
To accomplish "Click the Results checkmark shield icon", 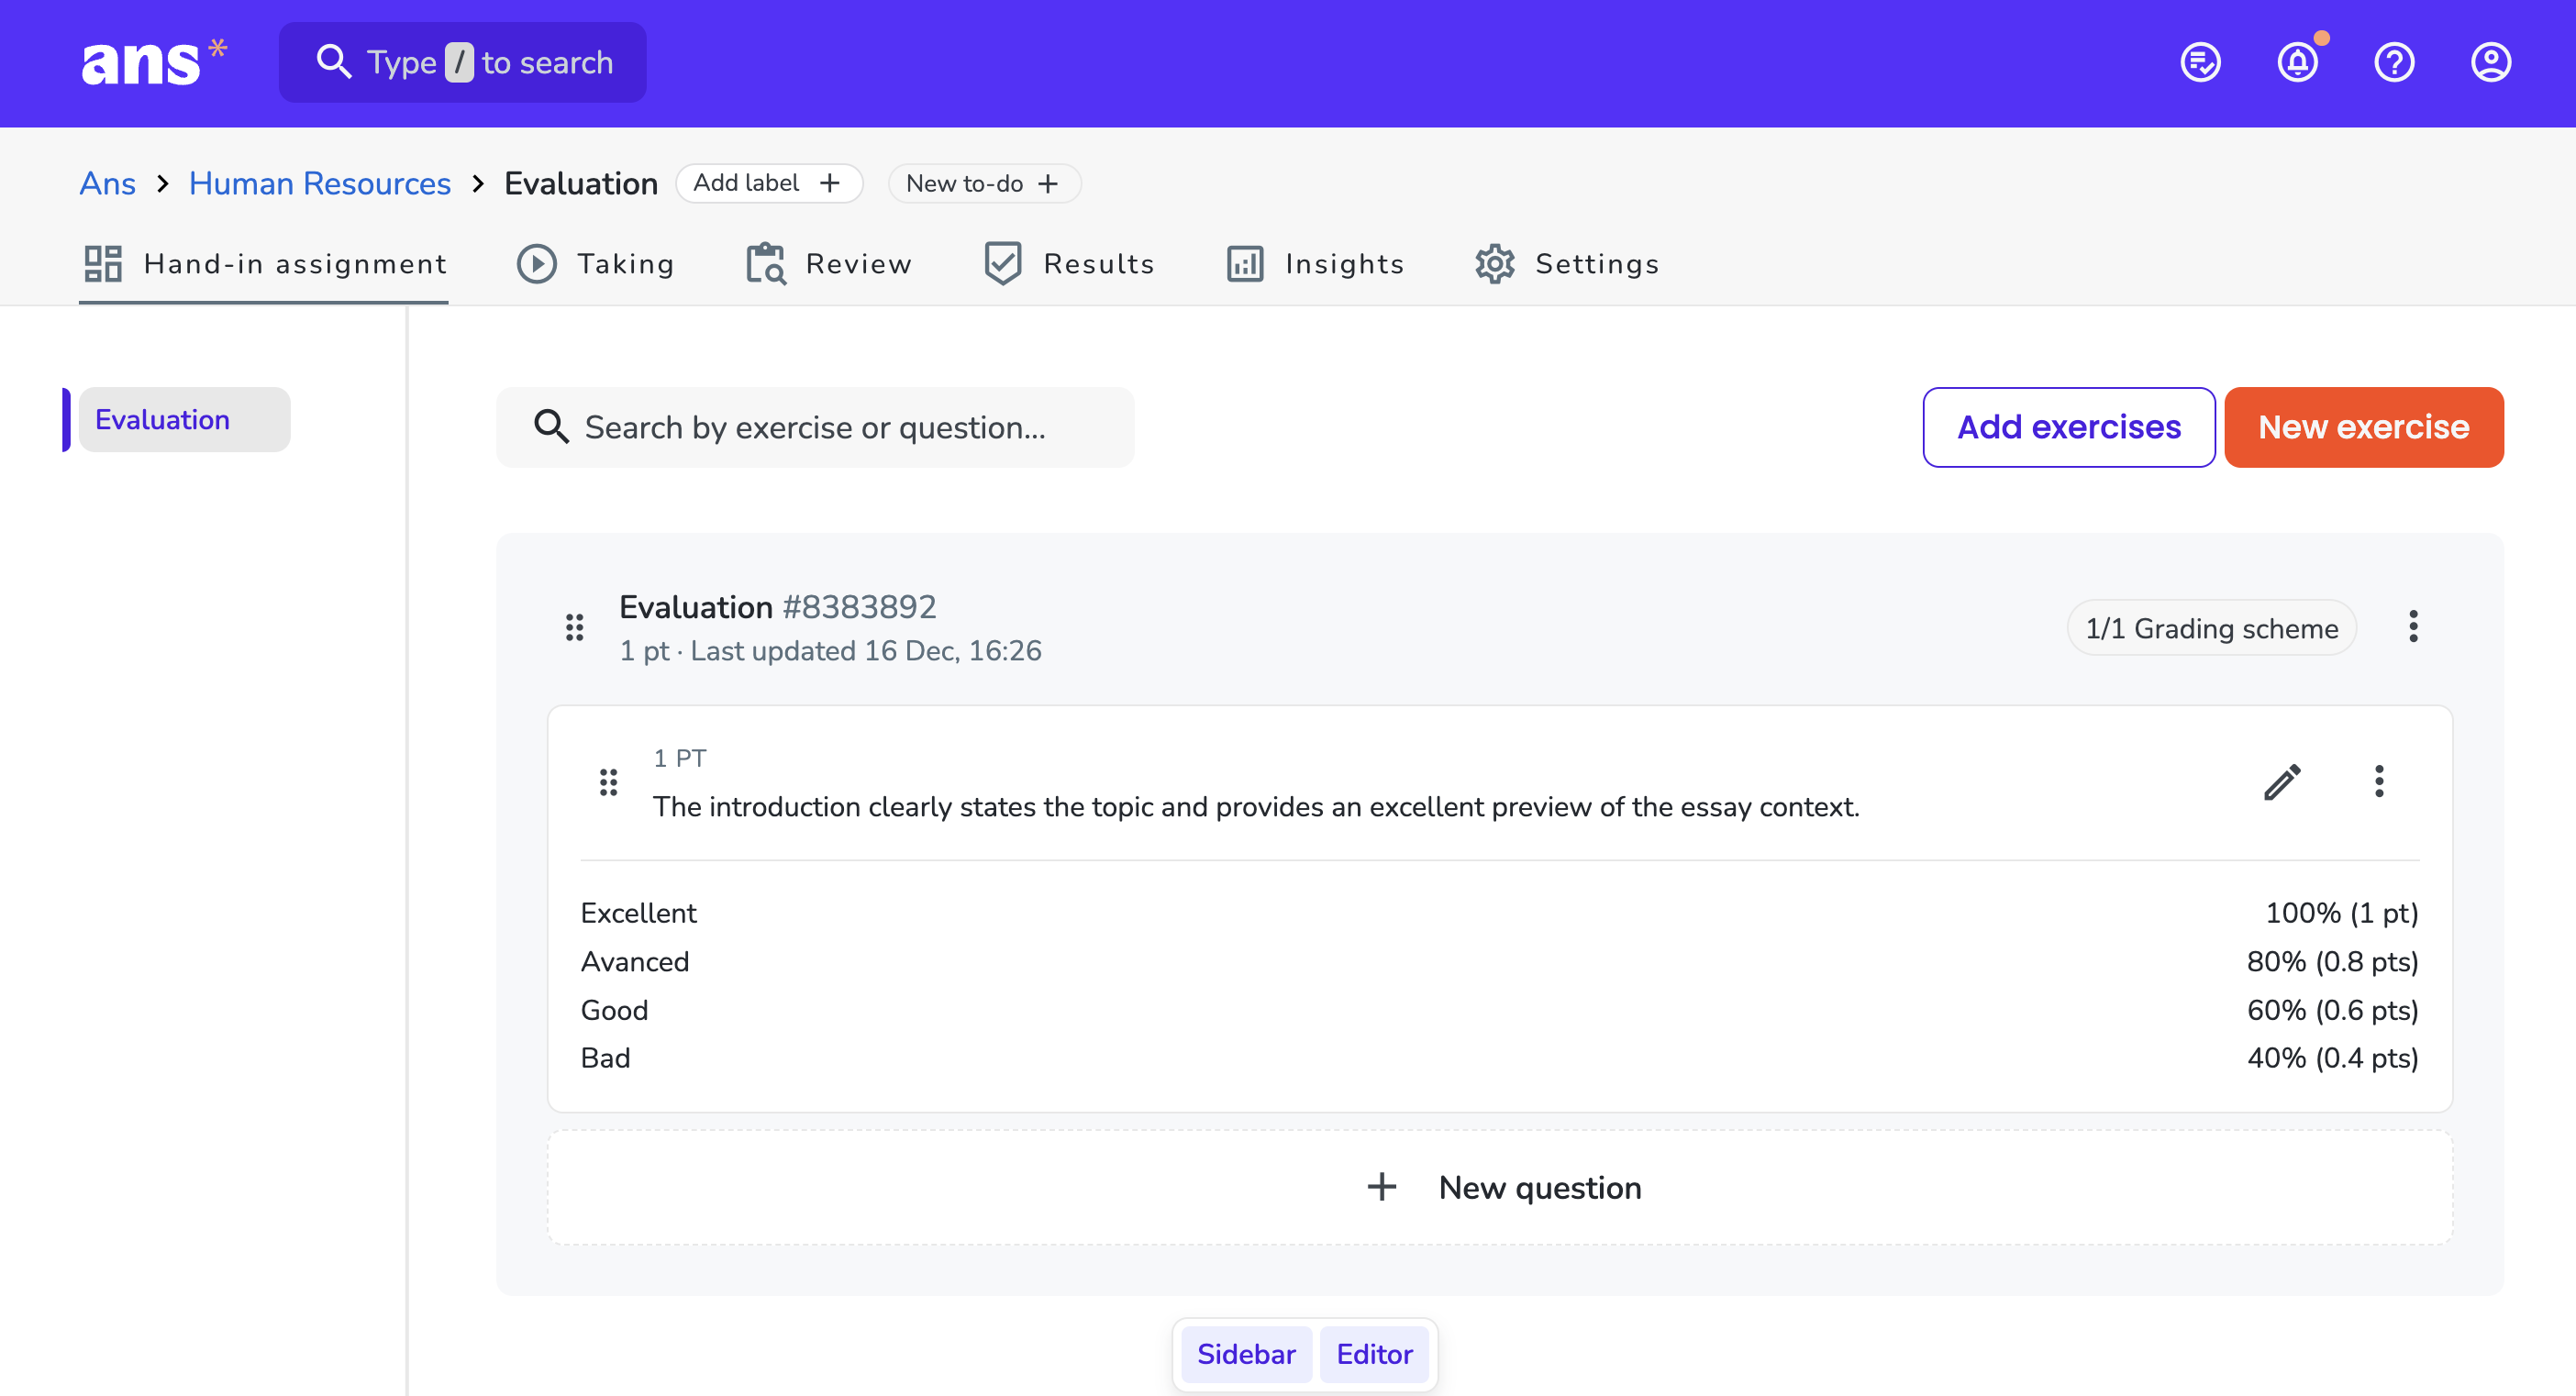I will click(x=1002, y=264).
